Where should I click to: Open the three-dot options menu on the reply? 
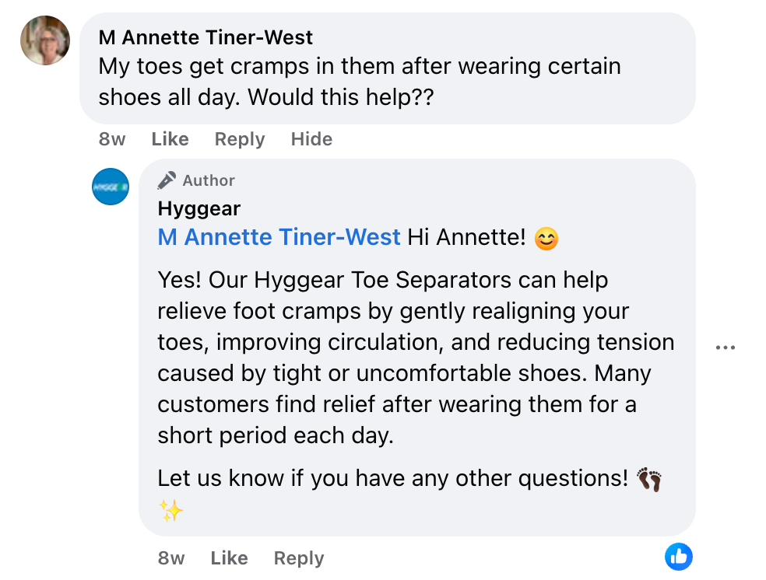click(725, 348)
